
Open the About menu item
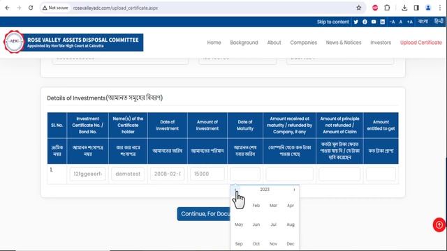tap(274, 43)
